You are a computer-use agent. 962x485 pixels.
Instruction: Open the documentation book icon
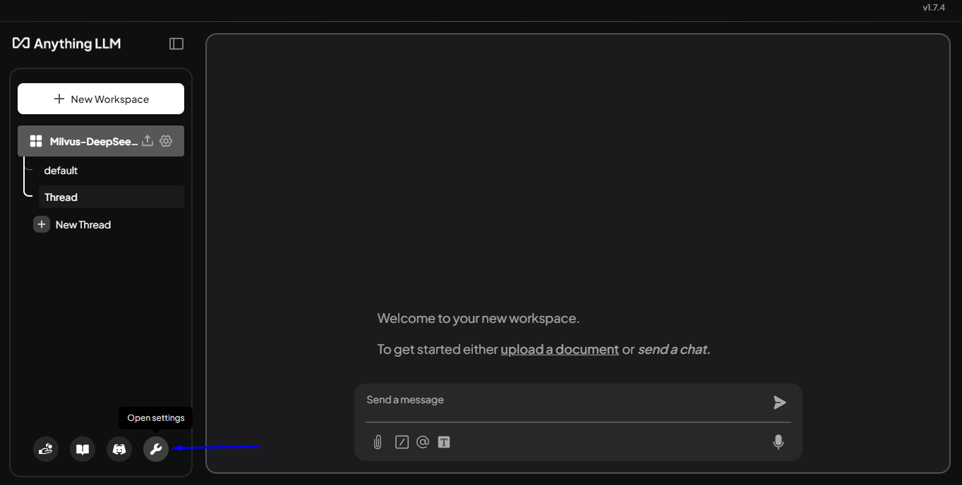point(83,449)
